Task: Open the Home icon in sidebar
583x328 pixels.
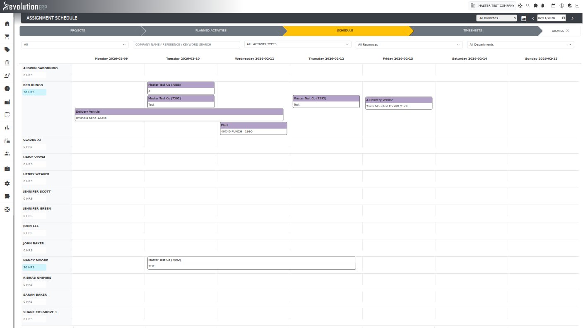Action: point(7,24)
